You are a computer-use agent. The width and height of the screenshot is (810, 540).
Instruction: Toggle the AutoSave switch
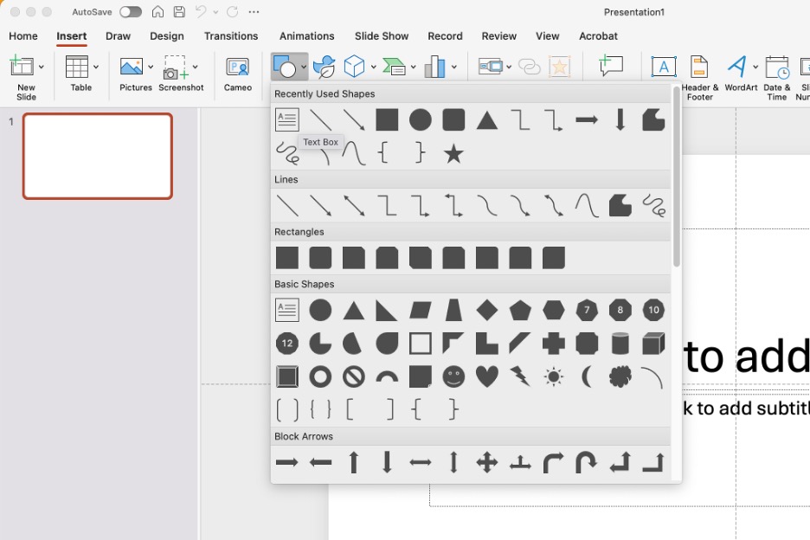[131, 12]
